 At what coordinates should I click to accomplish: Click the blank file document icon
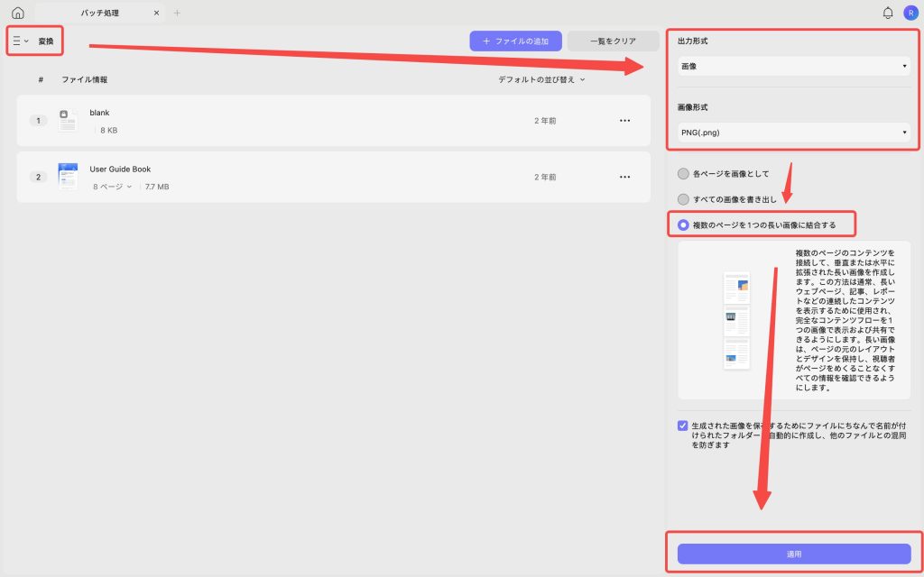point(68,120)
